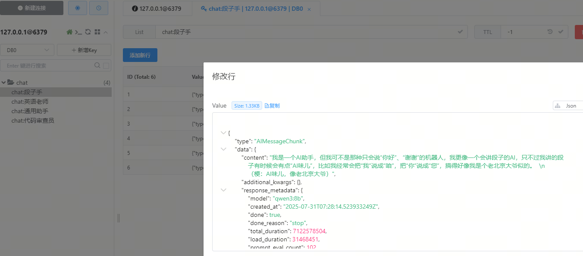Screen dimensions: 583x256
Task: Collapse the "data" JSON node
Action: tap(223, 149)
